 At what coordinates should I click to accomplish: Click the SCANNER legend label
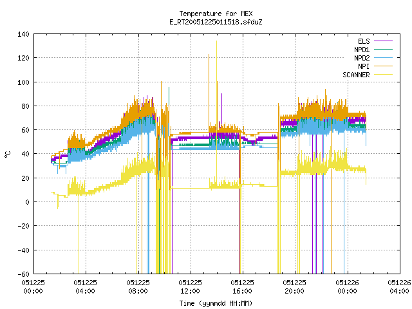pyautogui.click(x=356, y=75)
